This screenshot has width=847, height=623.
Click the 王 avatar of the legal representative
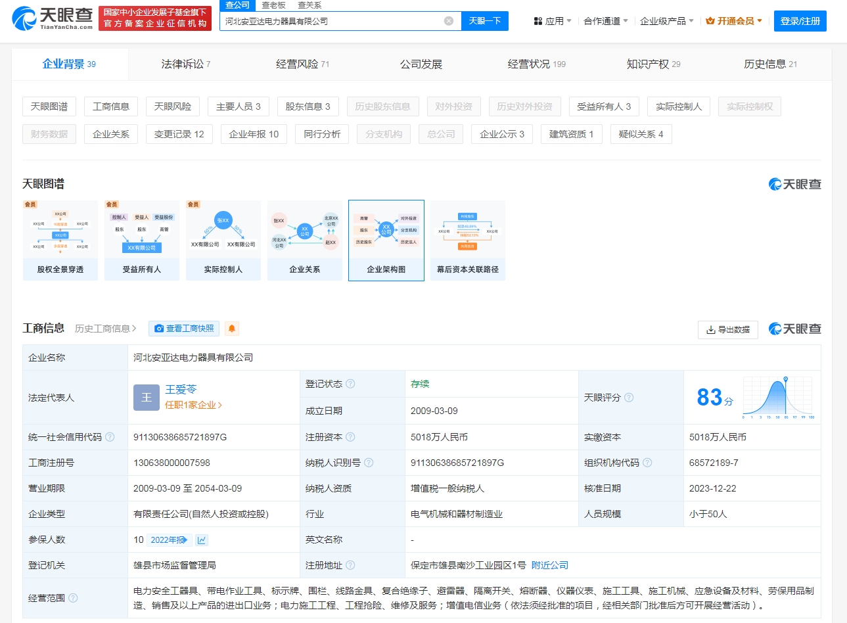[x=147, y=398]
